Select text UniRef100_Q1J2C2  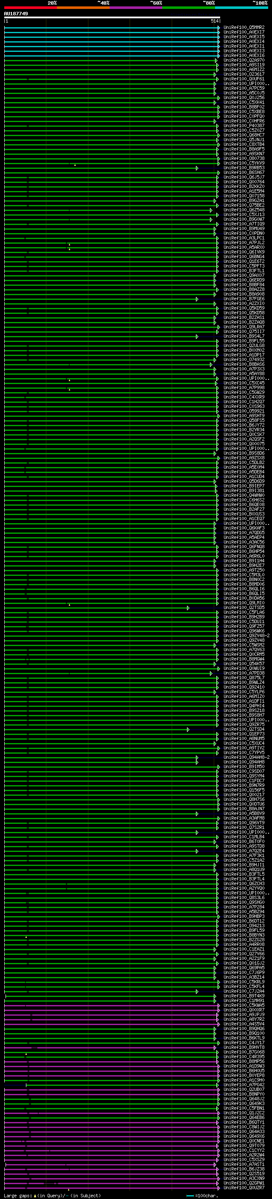tap(244, 1113)
